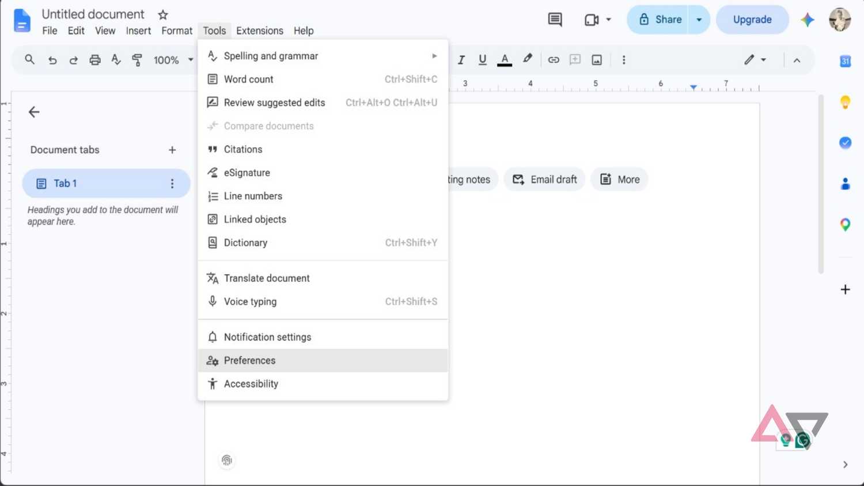Print the document using printer icon
Image resolution: width=864 pixels, height=486 pixels.
(x=95, y=60)
